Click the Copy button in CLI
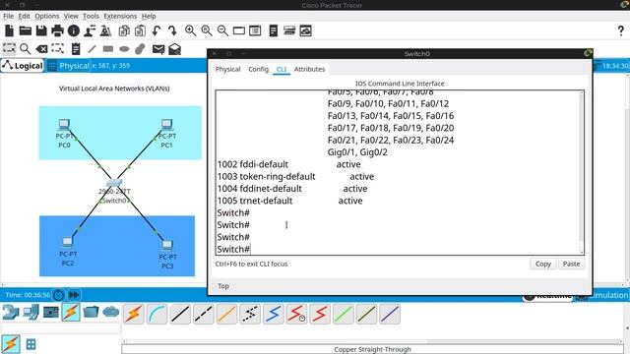 pos(542,264)
